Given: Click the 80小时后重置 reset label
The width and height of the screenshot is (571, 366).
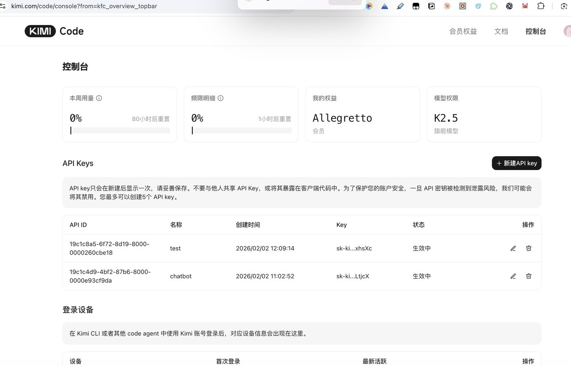Looking at the screenshot, I should click(151, 119).
